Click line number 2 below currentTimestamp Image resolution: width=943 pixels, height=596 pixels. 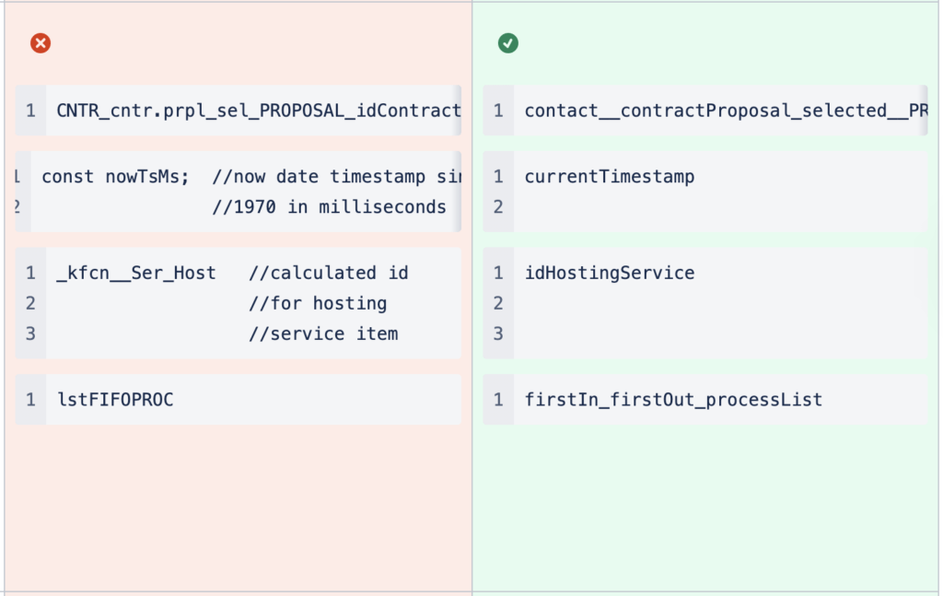(x=498, y=206)
